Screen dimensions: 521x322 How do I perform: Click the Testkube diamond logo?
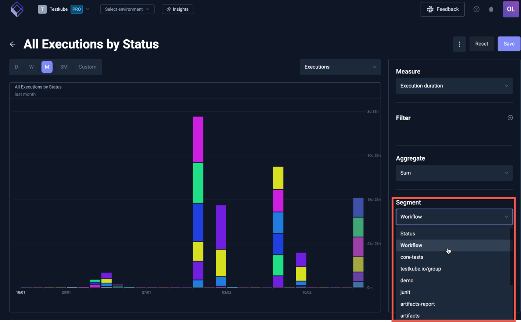coord(17,9)
